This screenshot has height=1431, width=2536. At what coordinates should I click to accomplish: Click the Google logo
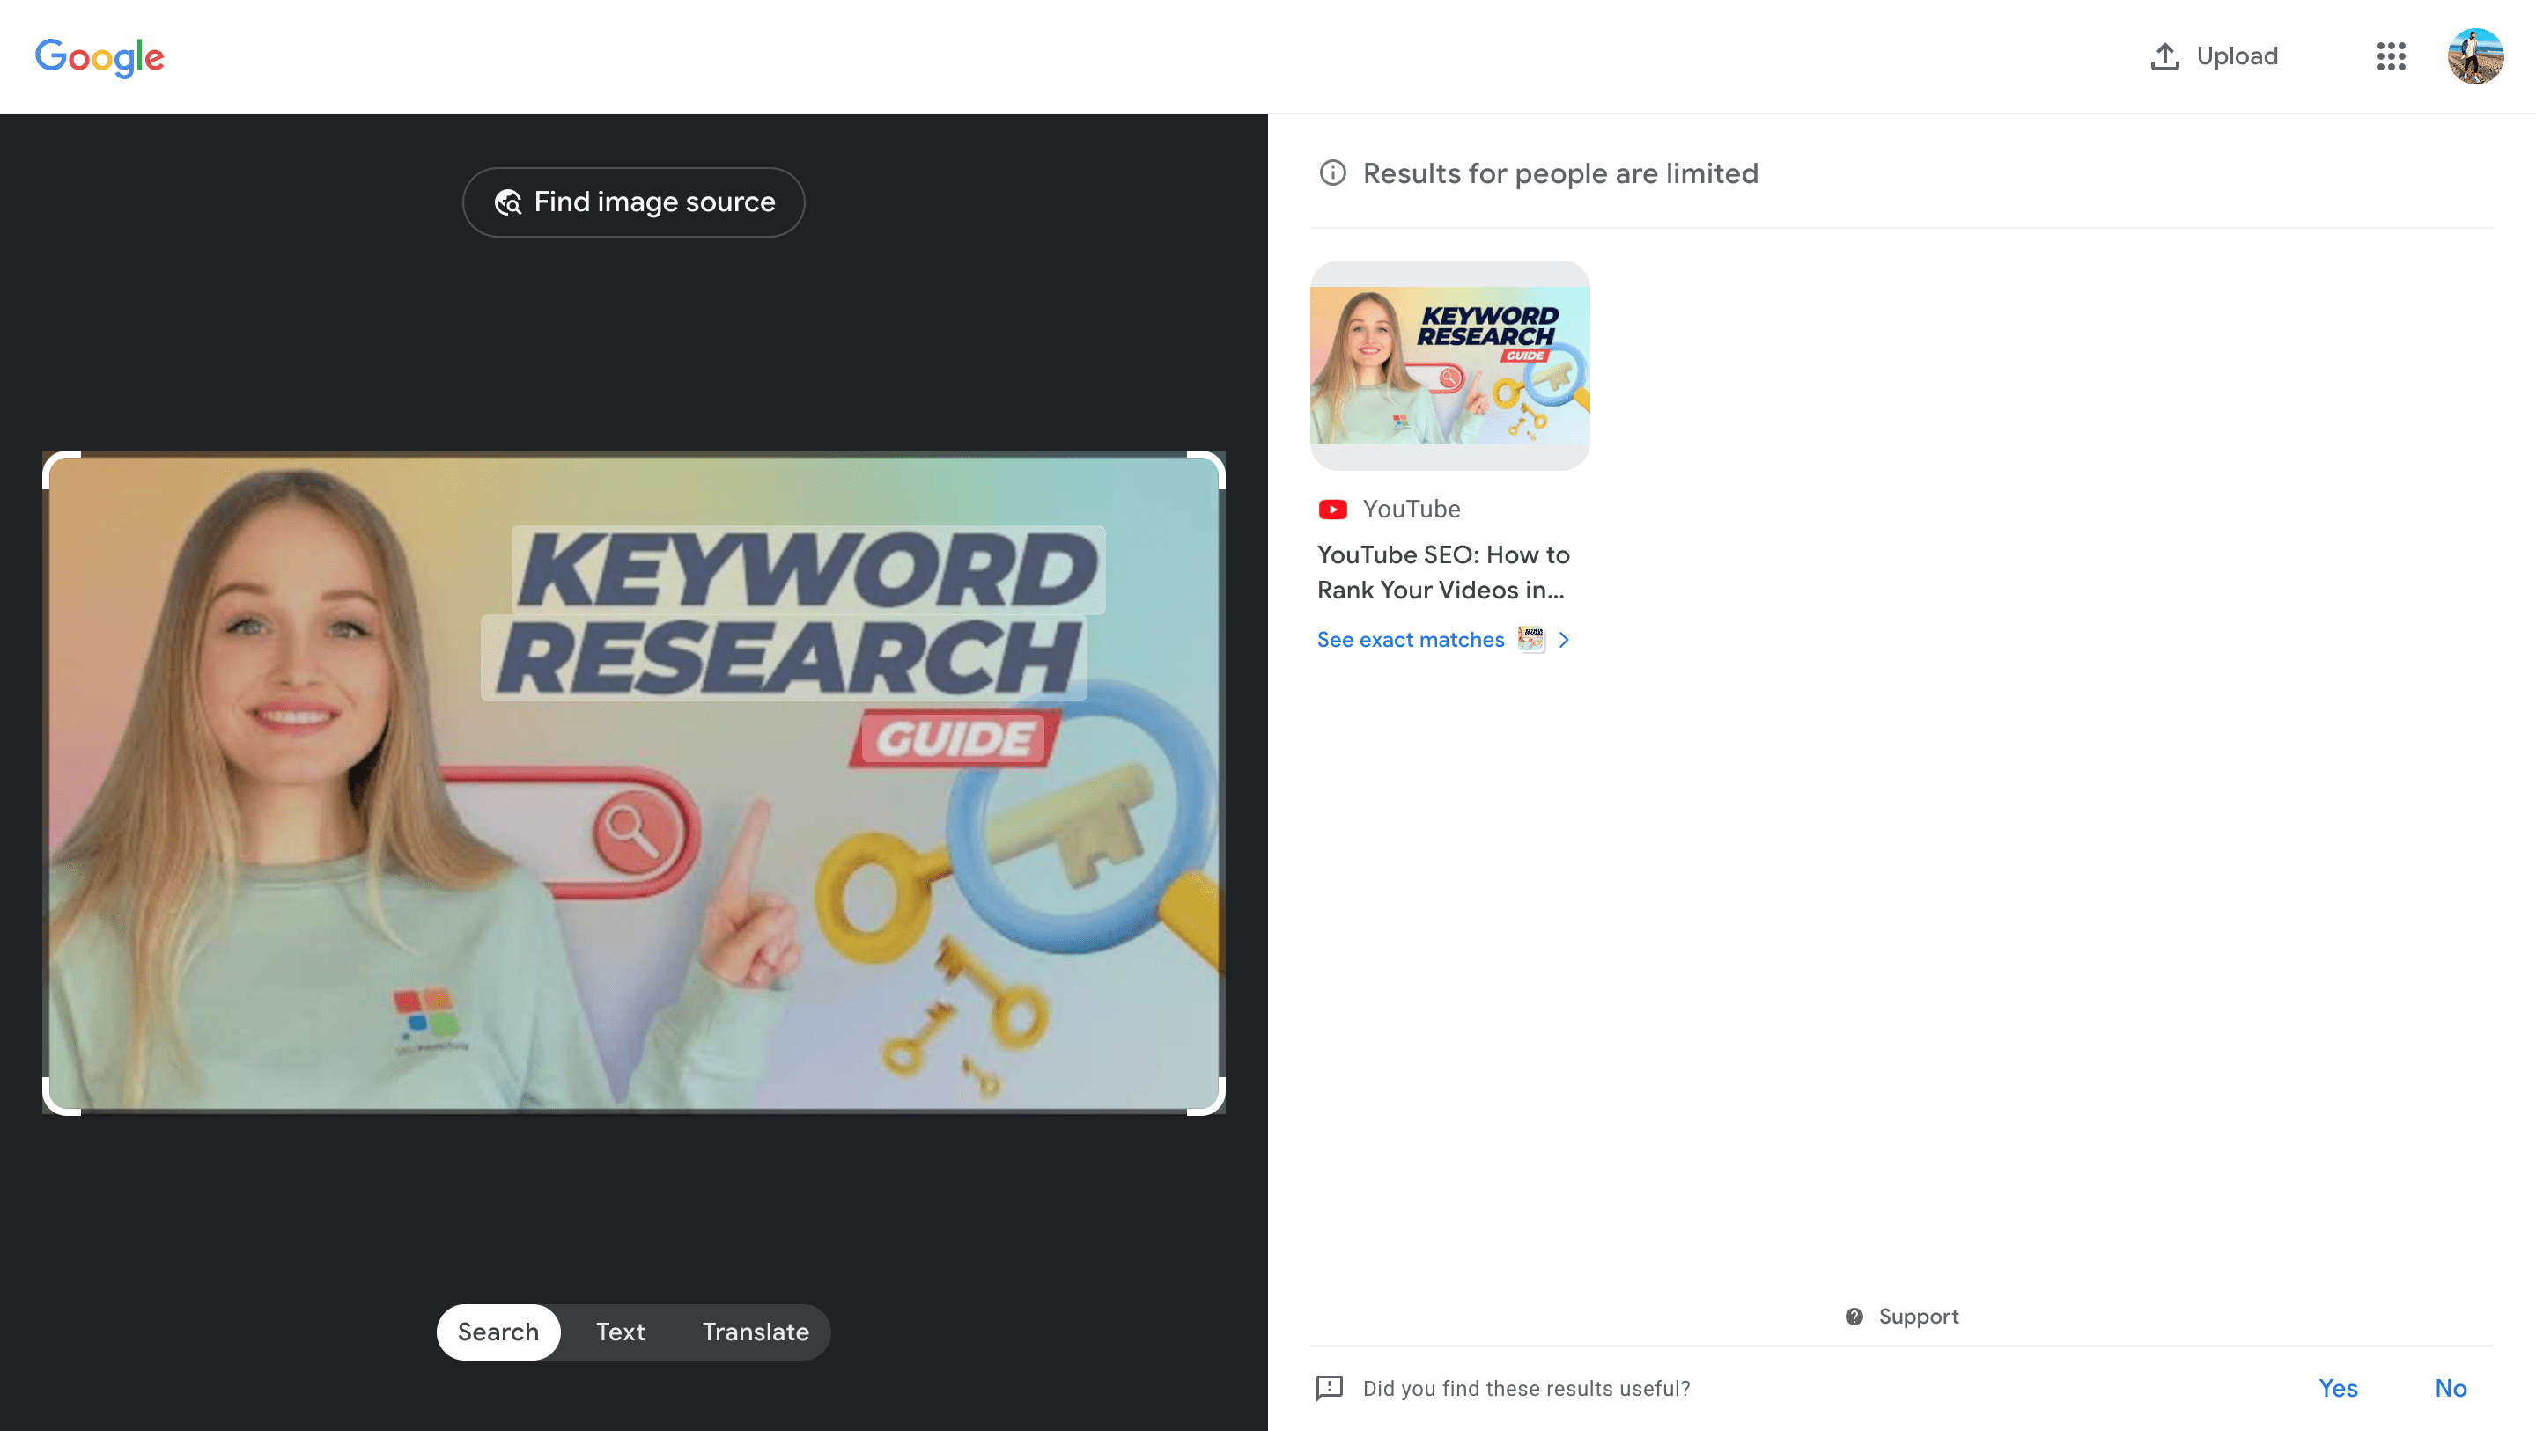[x=100, y=57]
